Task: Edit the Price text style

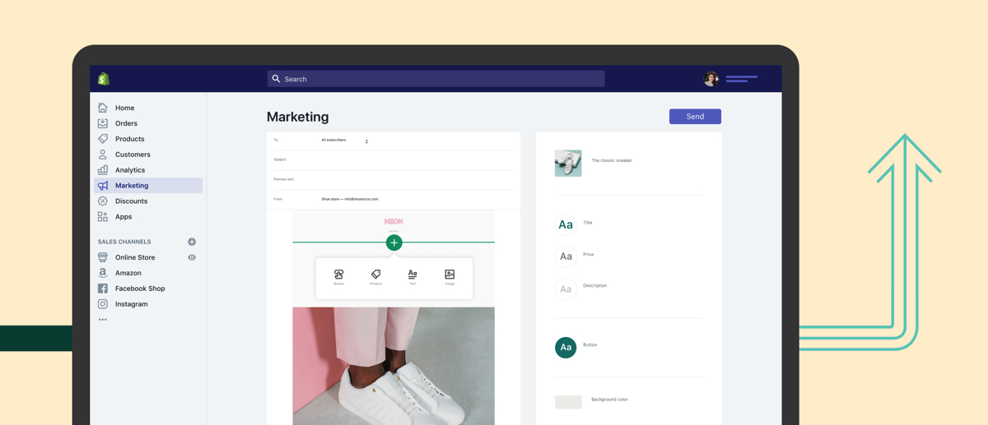Action: [x=566, y=256]
